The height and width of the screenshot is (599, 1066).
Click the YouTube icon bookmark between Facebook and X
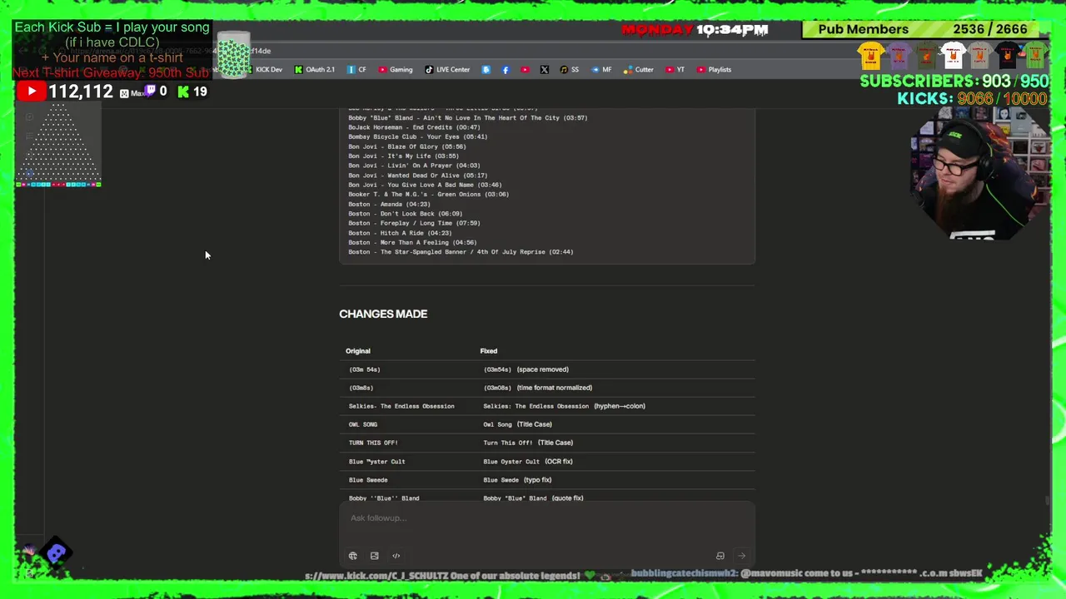click(525, 70)
